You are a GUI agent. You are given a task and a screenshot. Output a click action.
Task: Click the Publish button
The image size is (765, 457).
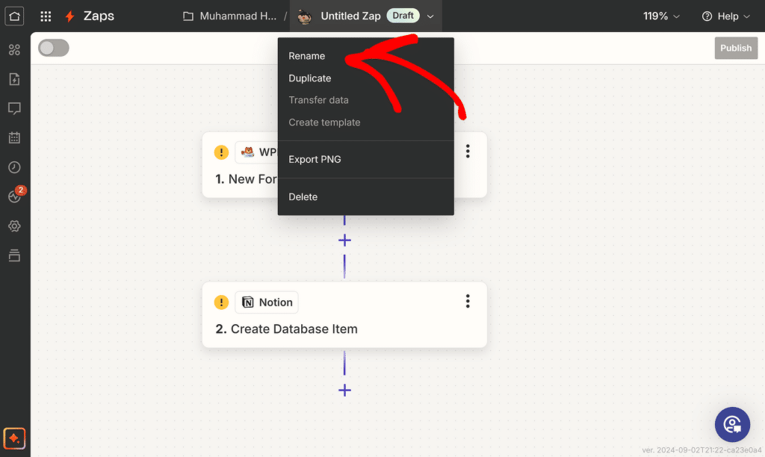[736, 48]
